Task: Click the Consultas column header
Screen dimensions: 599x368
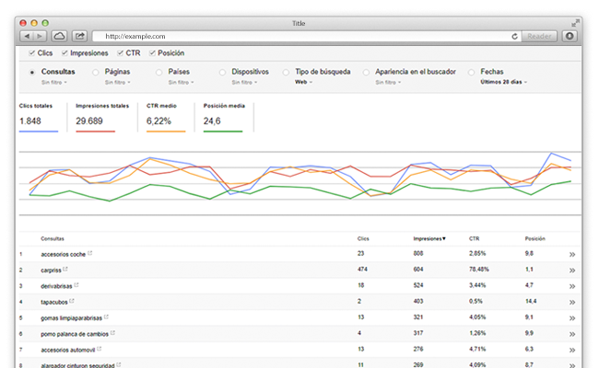Action: (x=53, y=238)
